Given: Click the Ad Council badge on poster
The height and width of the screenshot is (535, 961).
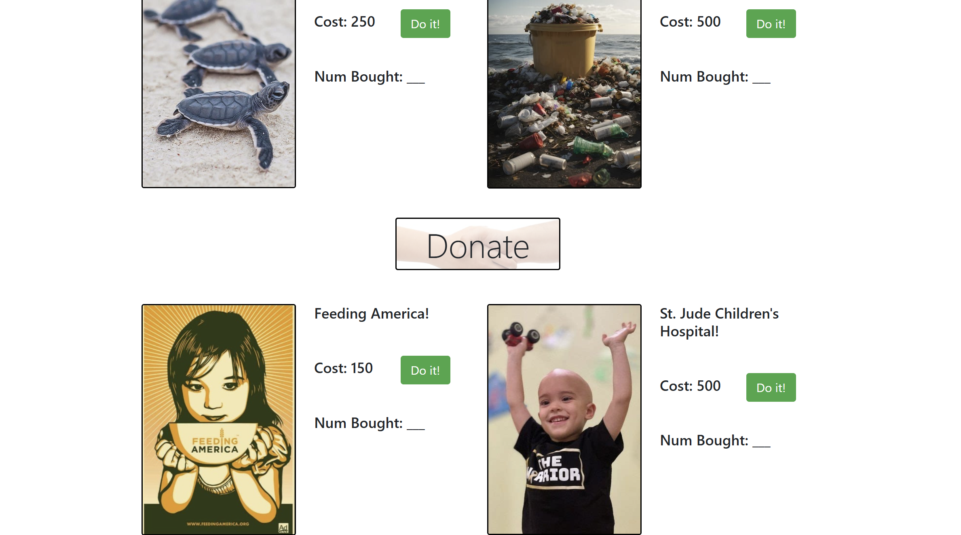Looking at the screenshot, I should [283, 528].
